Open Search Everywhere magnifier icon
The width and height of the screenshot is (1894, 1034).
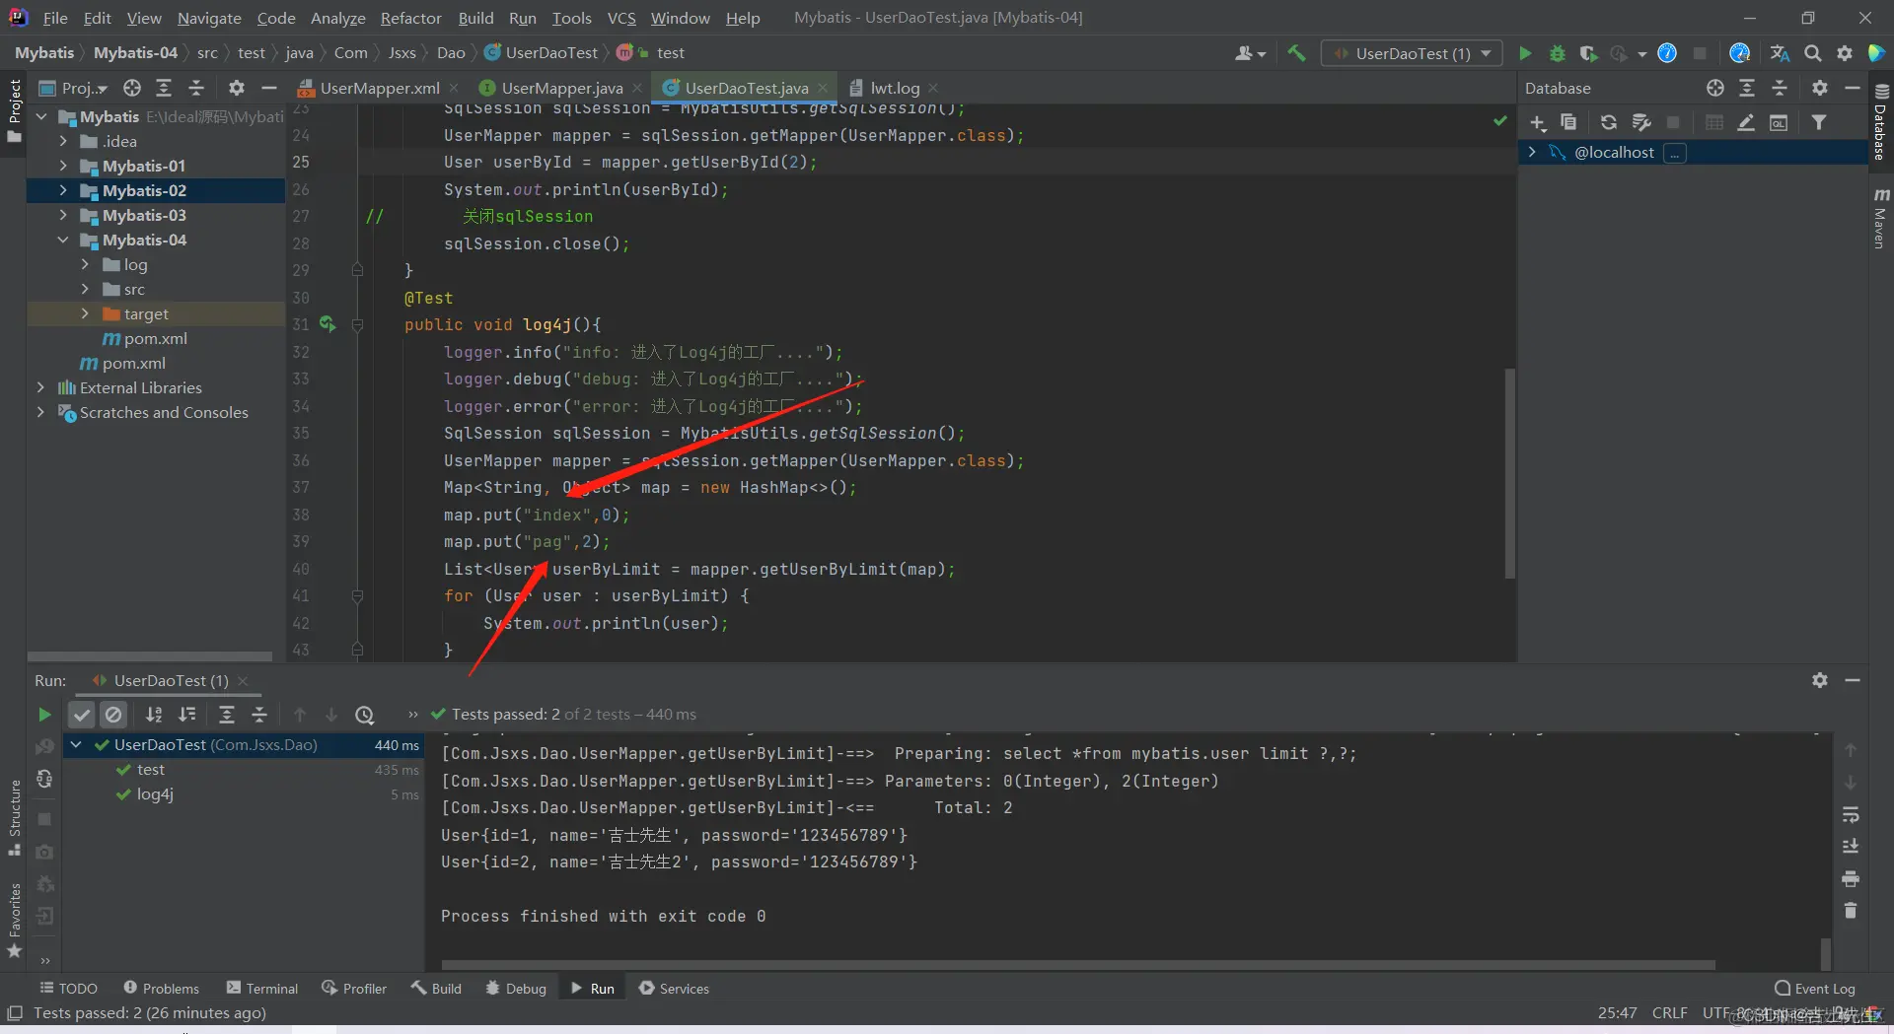coord(1813,53)
